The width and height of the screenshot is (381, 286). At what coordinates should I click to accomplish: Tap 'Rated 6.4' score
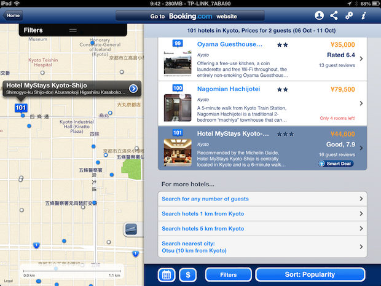[341, 55]
